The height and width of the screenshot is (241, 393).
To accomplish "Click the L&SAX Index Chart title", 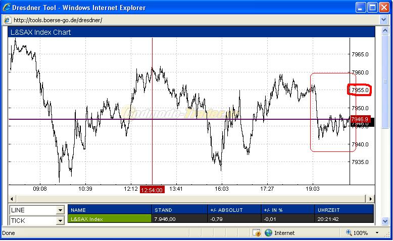I will coord(40,32).
